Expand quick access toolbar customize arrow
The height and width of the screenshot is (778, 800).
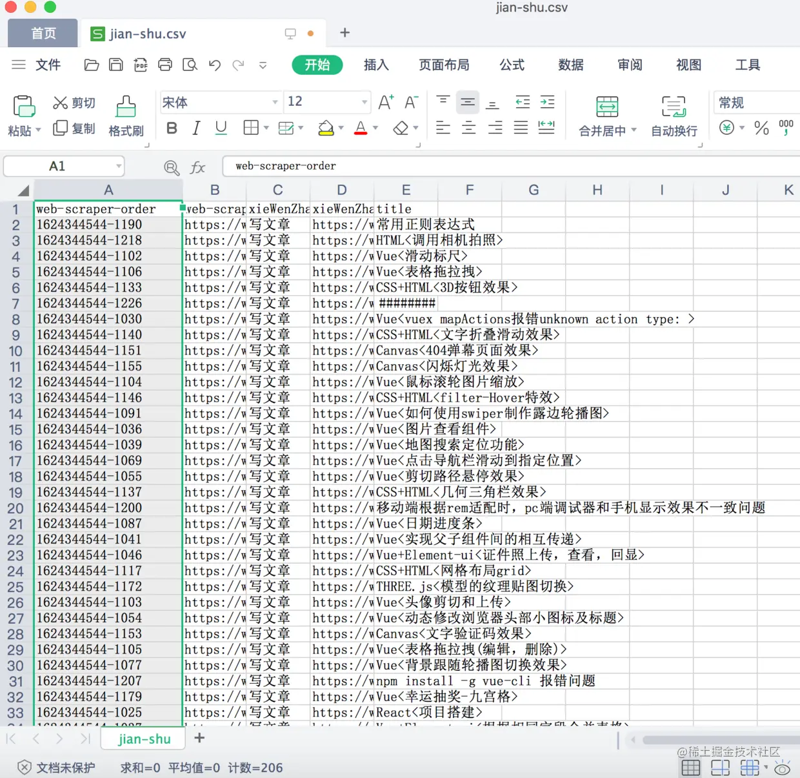[x=263, y=65]
